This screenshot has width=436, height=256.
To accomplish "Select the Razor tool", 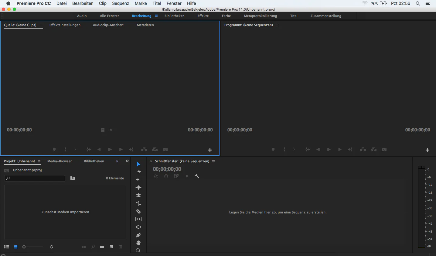I will [138, 211].
